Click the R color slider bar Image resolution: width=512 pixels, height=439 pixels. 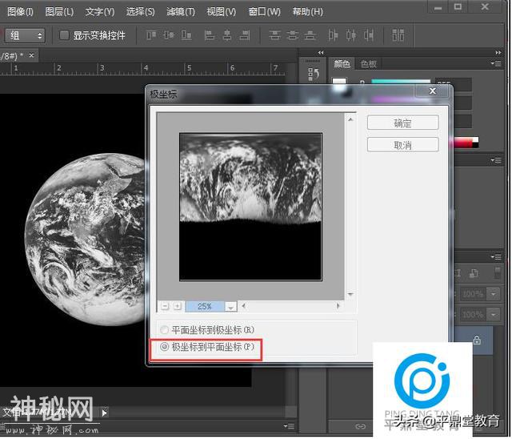401,81
